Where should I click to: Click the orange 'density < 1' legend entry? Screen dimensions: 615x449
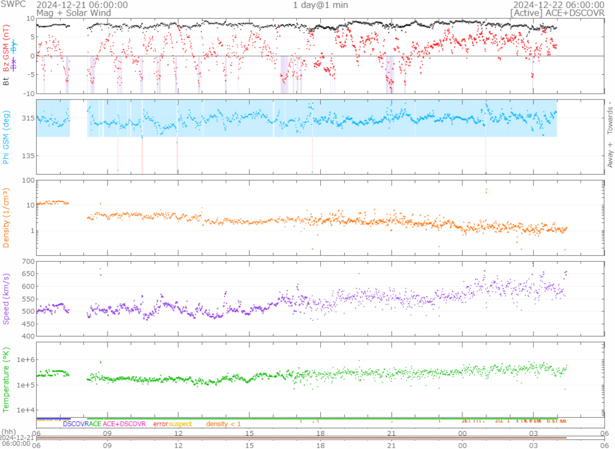[224, 424]
